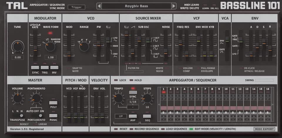Click the 0.00 tune value field
282x138 pixels.
(18, 58)
